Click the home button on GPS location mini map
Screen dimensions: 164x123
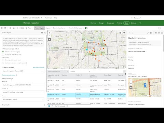tap(131, 87)
